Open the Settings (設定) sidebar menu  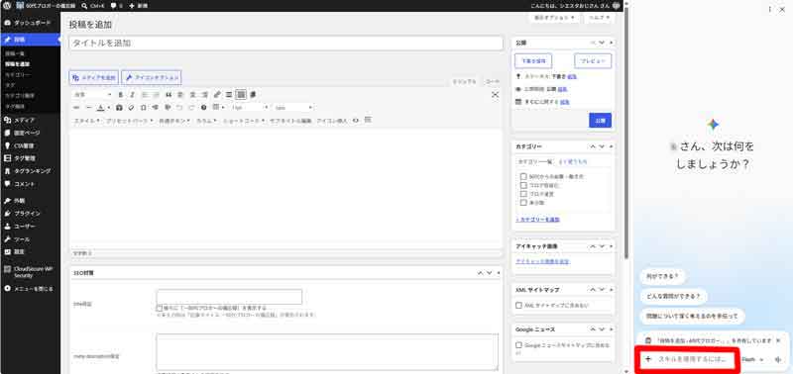pyautogui.click(x=31, y=251)
